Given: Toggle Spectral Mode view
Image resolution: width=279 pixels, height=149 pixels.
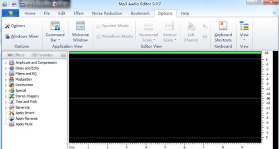Looking at the screenshot, I should 112,26.
